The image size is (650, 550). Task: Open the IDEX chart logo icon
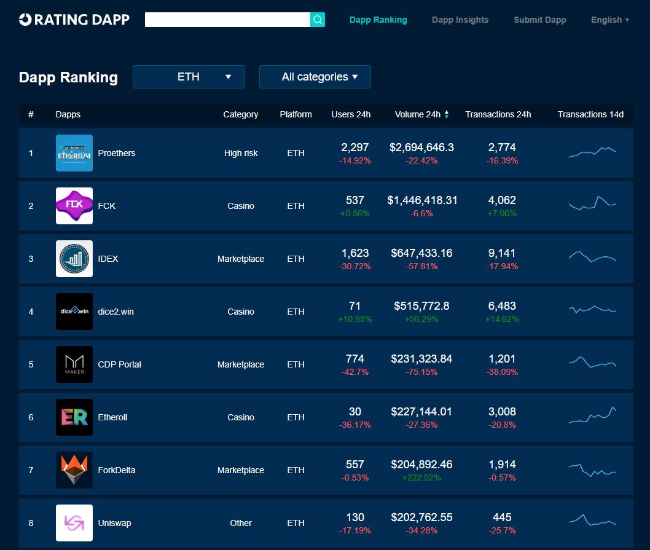coord(74,259)
